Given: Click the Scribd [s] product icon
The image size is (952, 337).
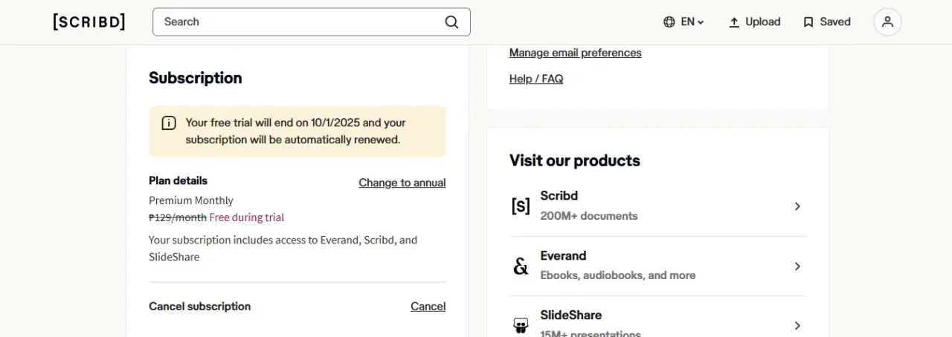Looking at the screenshot, I should [x=521, y=206].
